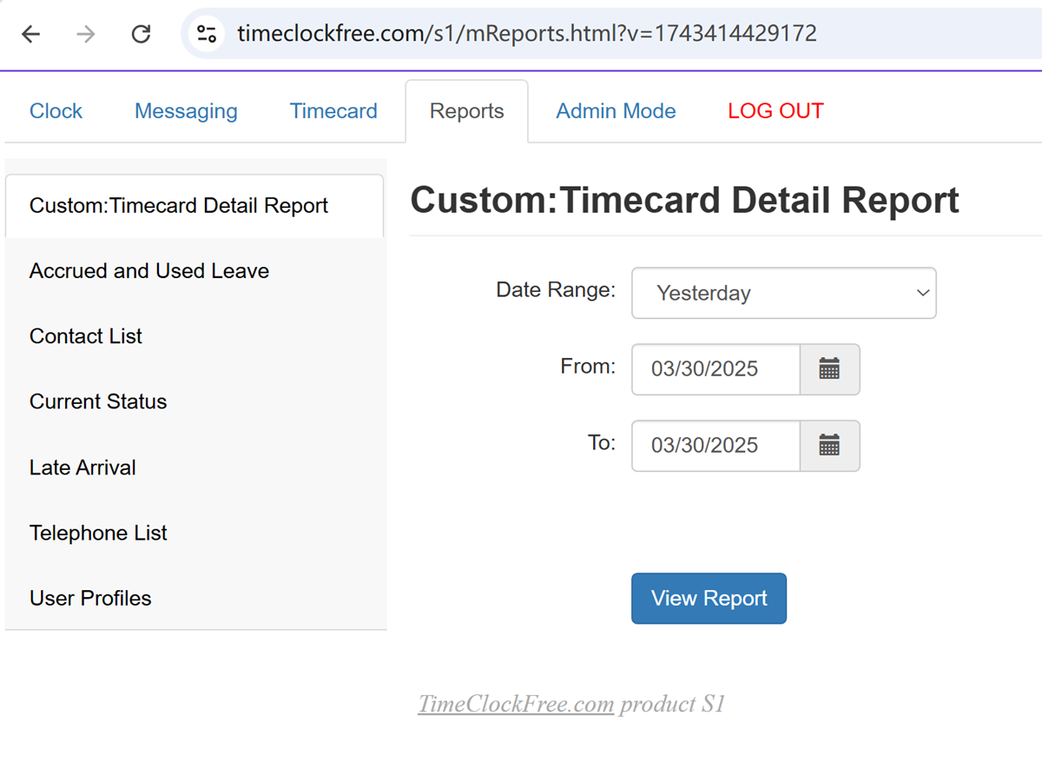Click the LOG OUT link
Screen dimensions: 1042x782
[x=775, y=111]
